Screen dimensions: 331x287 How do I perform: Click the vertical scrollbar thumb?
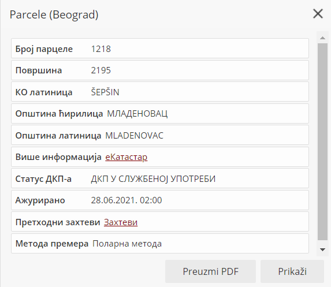[x=322, y=141]
